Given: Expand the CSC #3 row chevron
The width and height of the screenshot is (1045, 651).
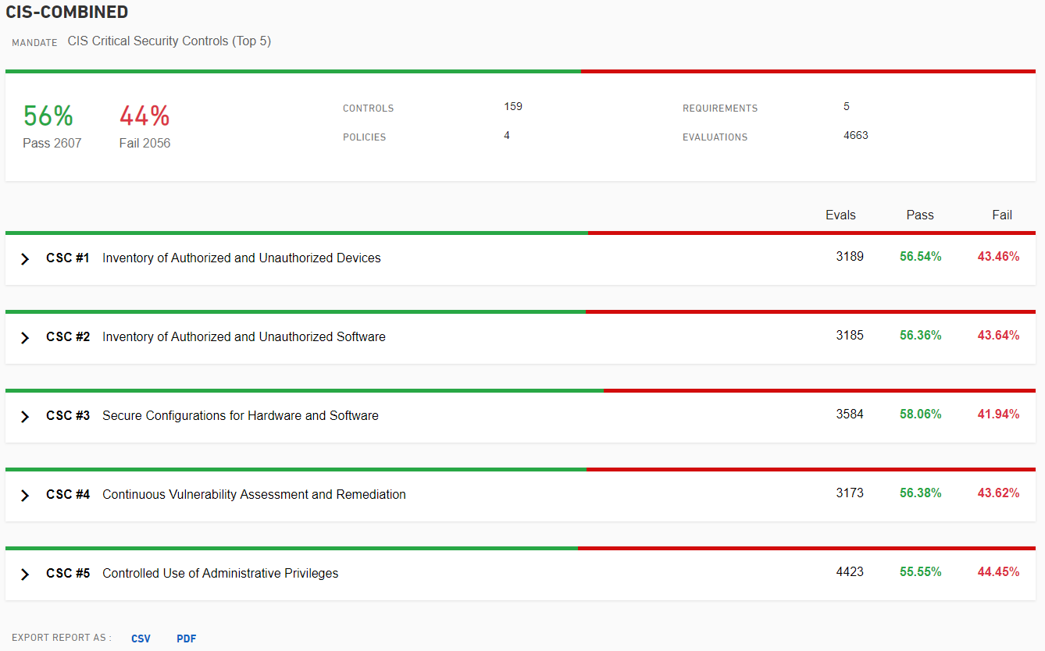Looking at the screenshot, I should click(x=25, y=416).
